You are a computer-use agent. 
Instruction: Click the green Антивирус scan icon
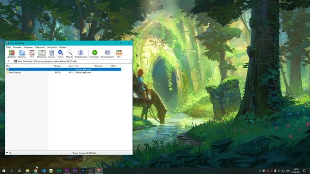(x=95, y=54)
